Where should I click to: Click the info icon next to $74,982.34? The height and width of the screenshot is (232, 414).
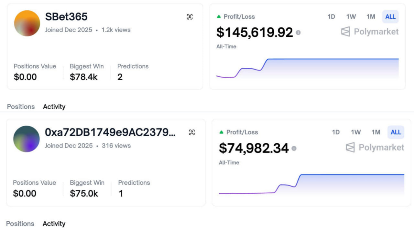point(294,149)
